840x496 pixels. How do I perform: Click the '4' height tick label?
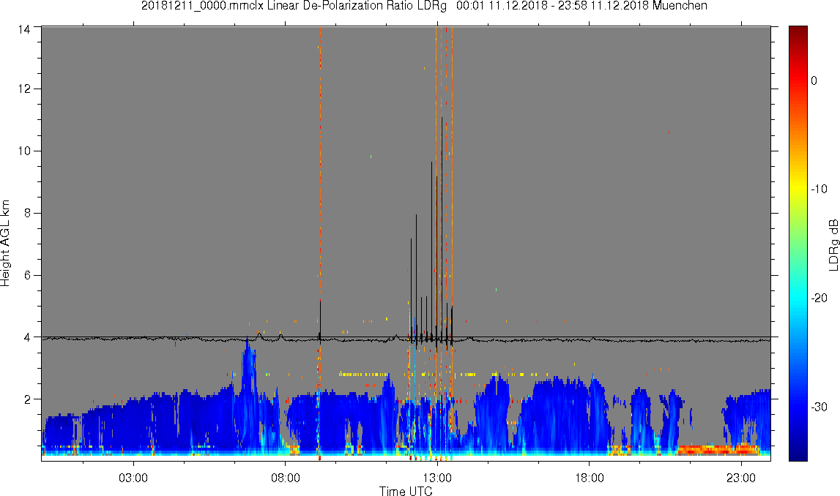click(27, 337)
